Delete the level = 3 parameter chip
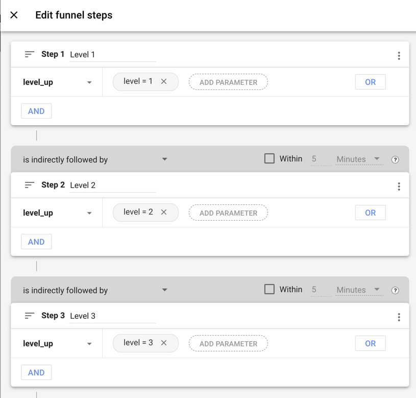The width and height of the screenshot is (416, 398). (164, 343)
